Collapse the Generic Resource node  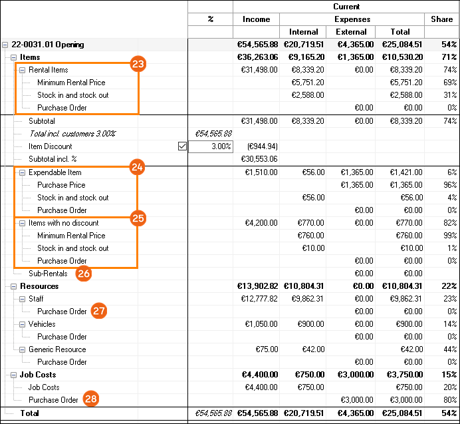[23, 349]
